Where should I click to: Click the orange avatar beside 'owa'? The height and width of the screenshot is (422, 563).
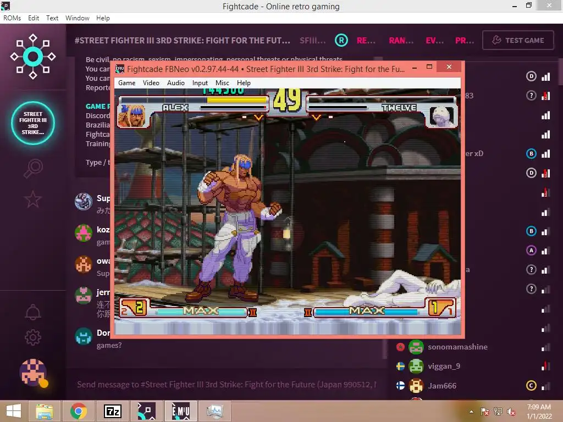coord(84,264)
